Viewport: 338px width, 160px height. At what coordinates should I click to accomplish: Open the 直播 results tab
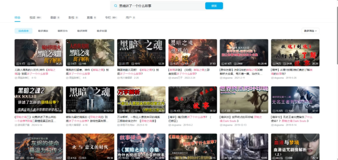91,17
